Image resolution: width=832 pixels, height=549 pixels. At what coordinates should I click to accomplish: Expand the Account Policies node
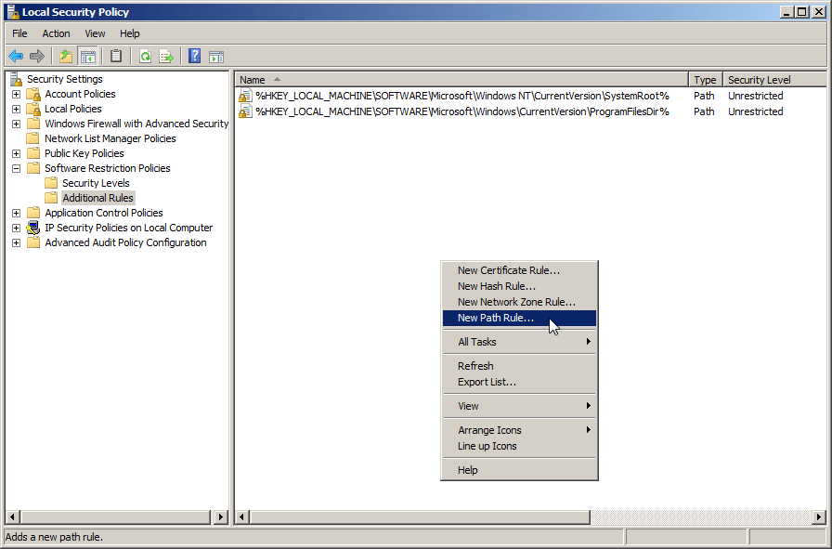point(17,94)
